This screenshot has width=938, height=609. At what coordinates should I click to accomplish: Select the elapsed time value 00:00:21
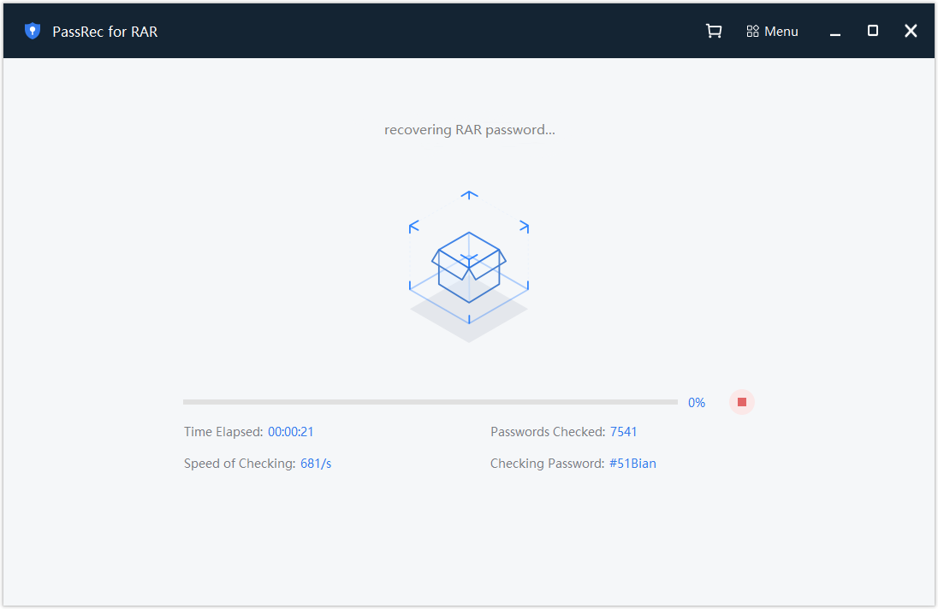point(291,432)
